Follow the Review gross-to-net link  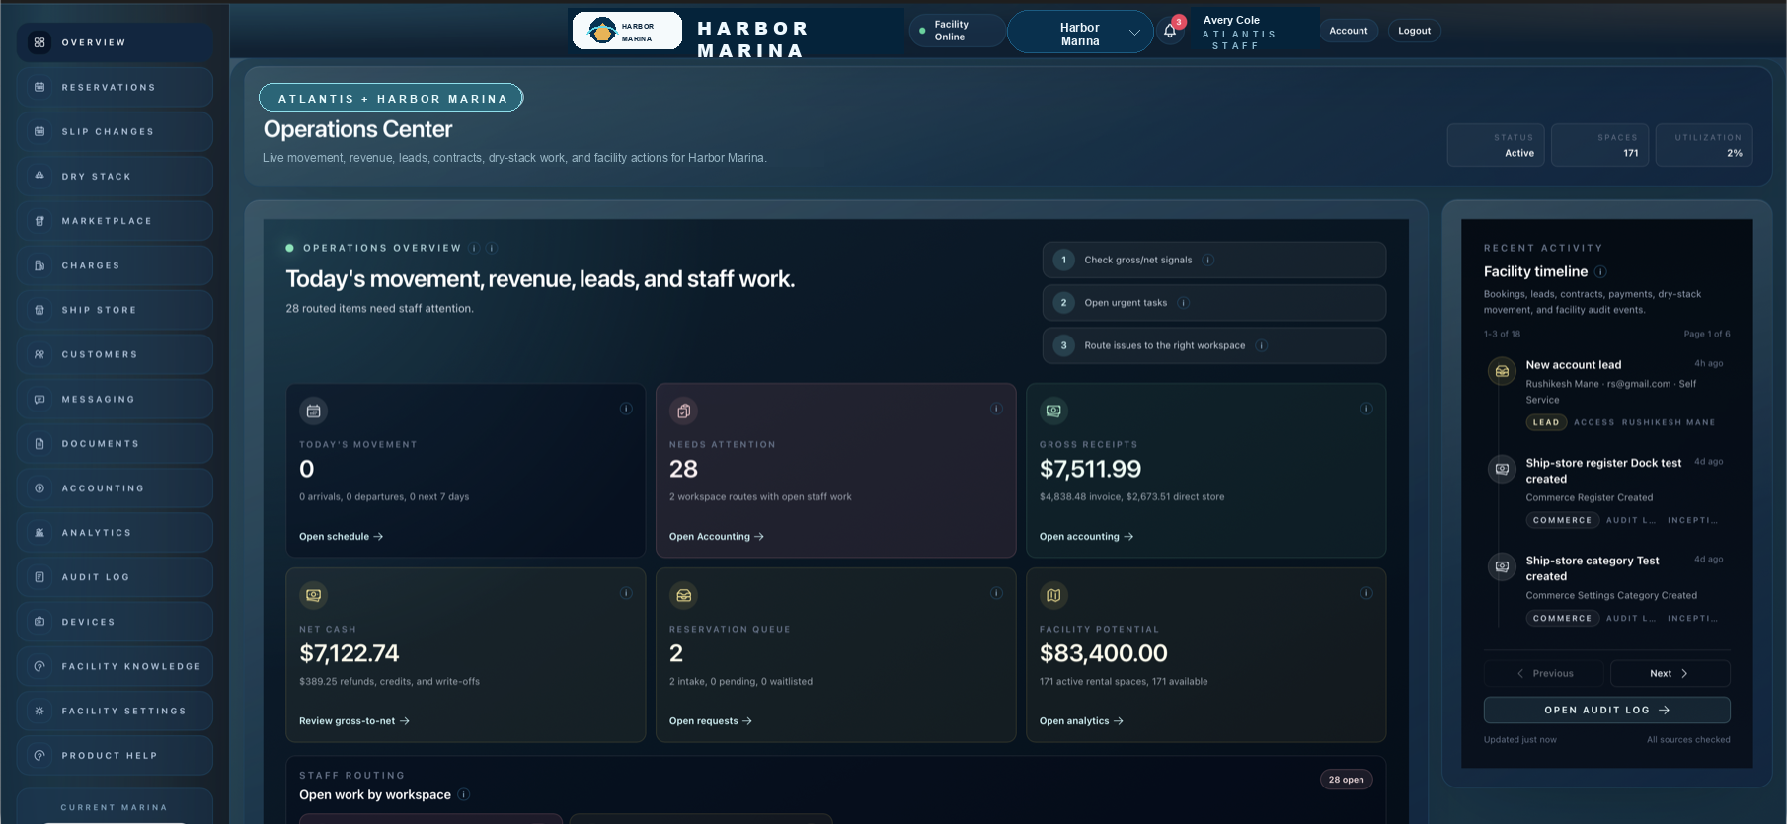coord(354,721)
